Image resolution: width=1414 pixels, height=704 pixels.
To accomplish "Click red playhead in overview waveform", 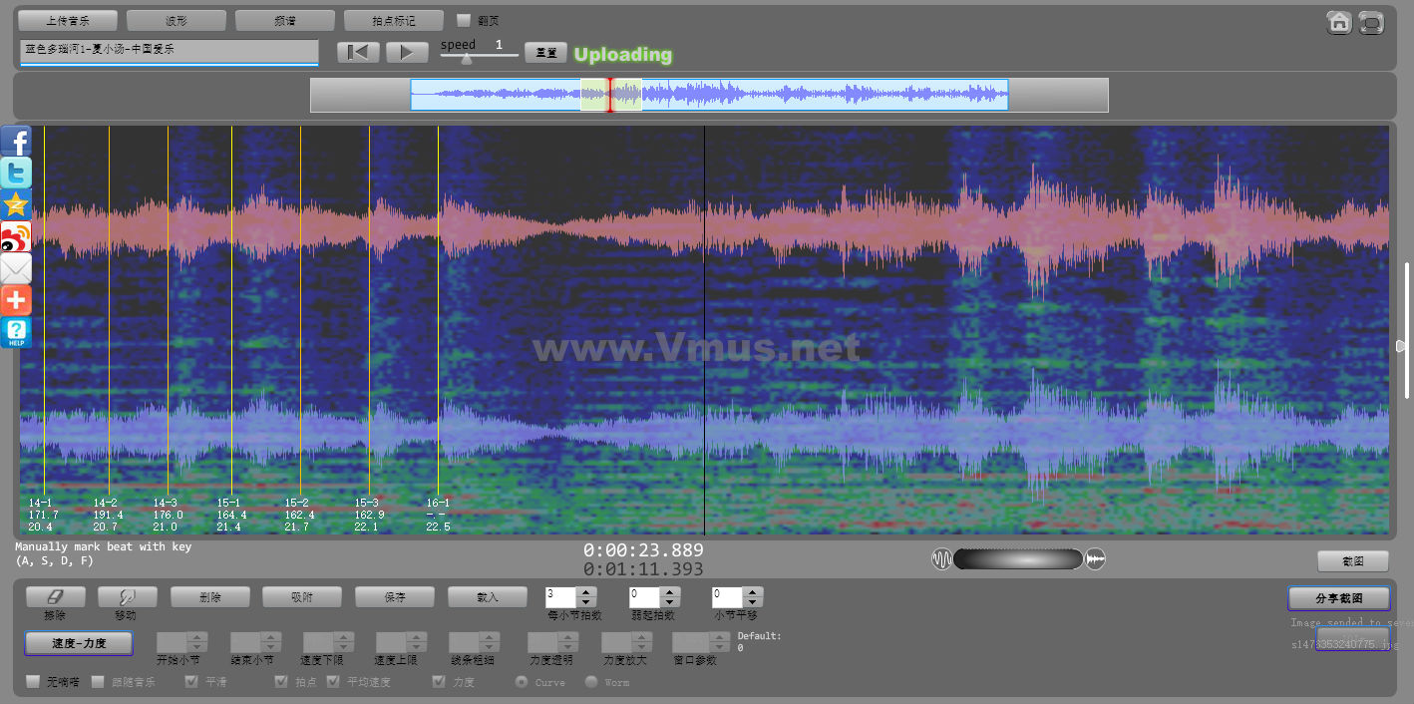I will click(610, 96).
